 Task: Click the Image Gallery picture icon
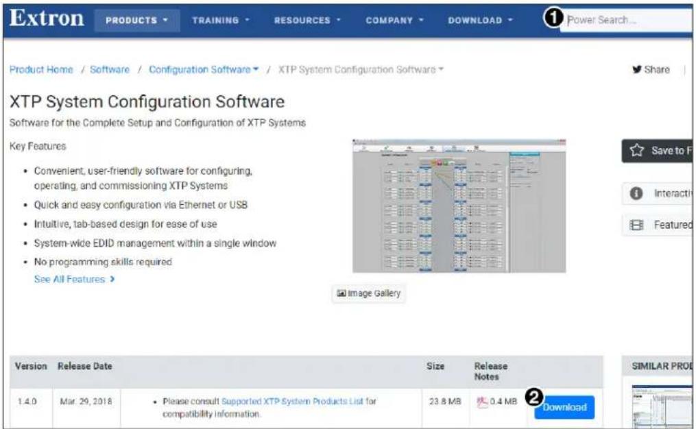pos(341,293)
